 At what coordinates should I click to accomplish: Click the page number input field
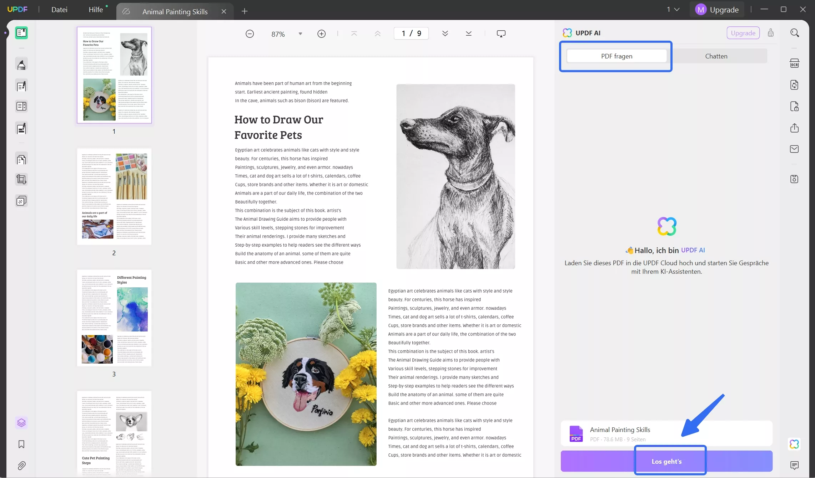pos(411,34)
